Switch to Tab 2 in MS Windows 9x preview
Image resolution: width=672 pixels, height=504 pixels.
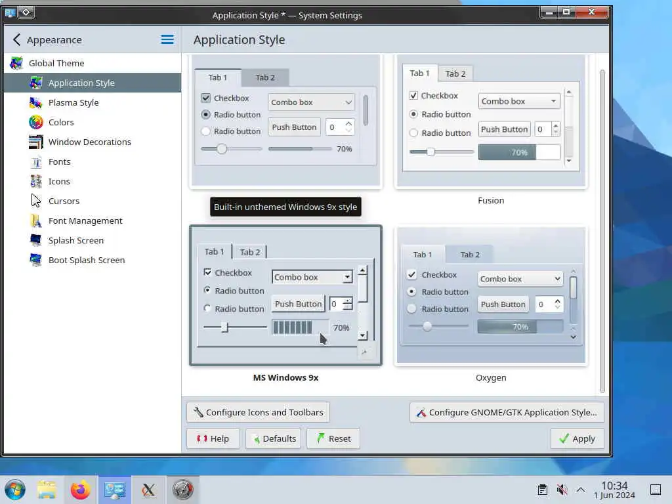(250, 252)
